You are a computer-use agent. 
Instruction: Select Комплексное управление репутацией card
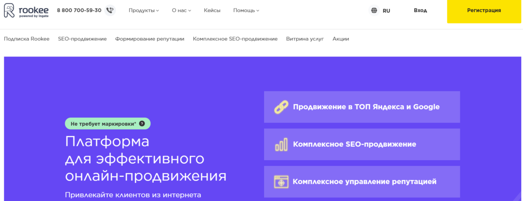point(362,182)
